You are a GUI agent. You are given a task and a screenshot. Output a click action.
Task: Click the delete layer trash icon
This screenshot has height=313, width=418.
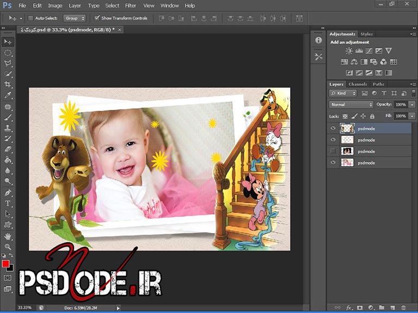[x=403, y=308]
